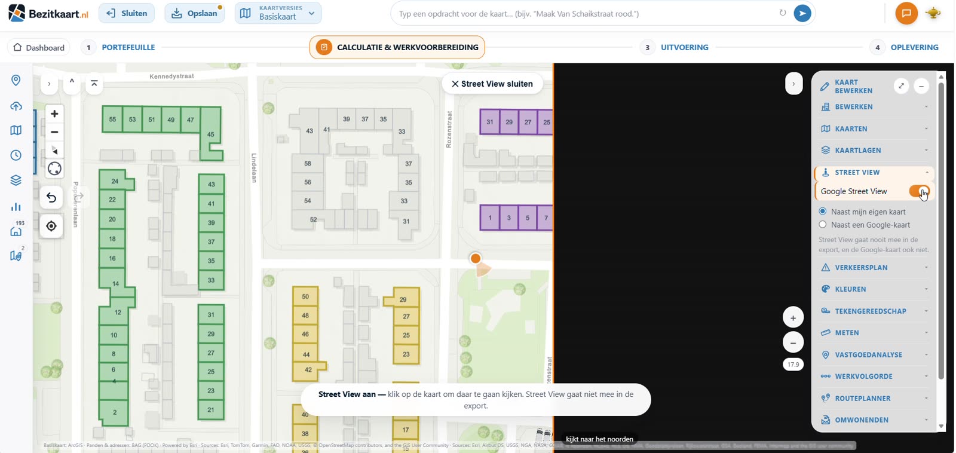Click the orange Street View position marker
Viewport: 956px width, 453px height.
[476, 258]
